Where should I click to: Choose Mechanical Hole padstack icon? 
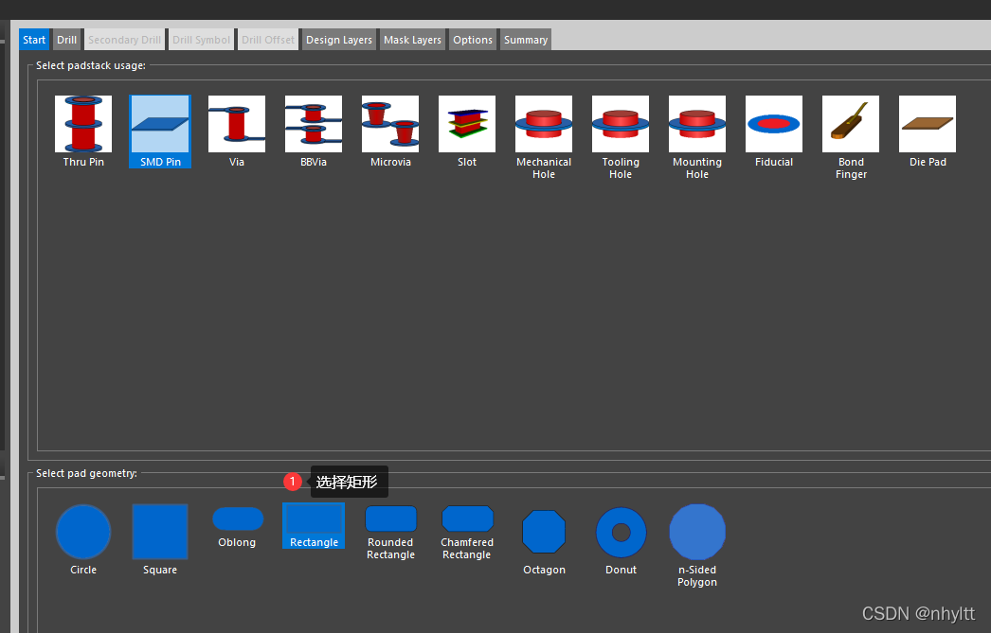pyautogui.click(x=544, y=124)
